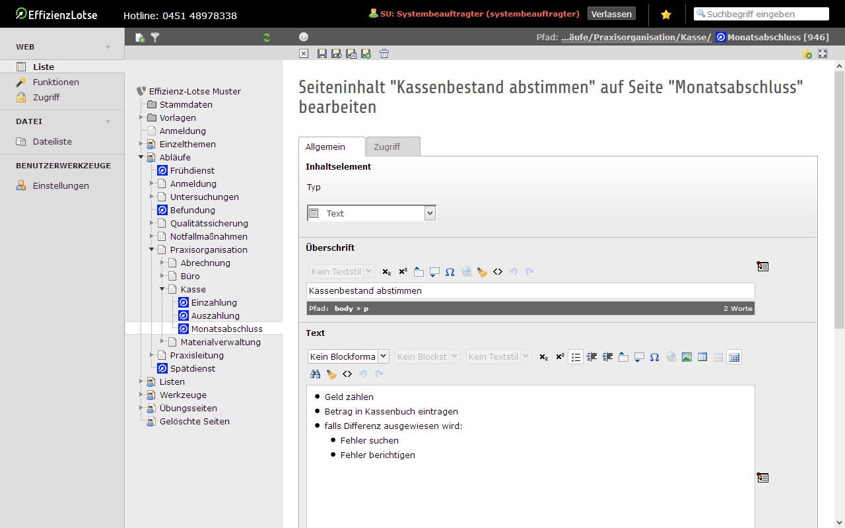The height and width of the screenshot is (528, 845).
Task: Click into the Überschrift text field
Action: (x=531, y=290)
